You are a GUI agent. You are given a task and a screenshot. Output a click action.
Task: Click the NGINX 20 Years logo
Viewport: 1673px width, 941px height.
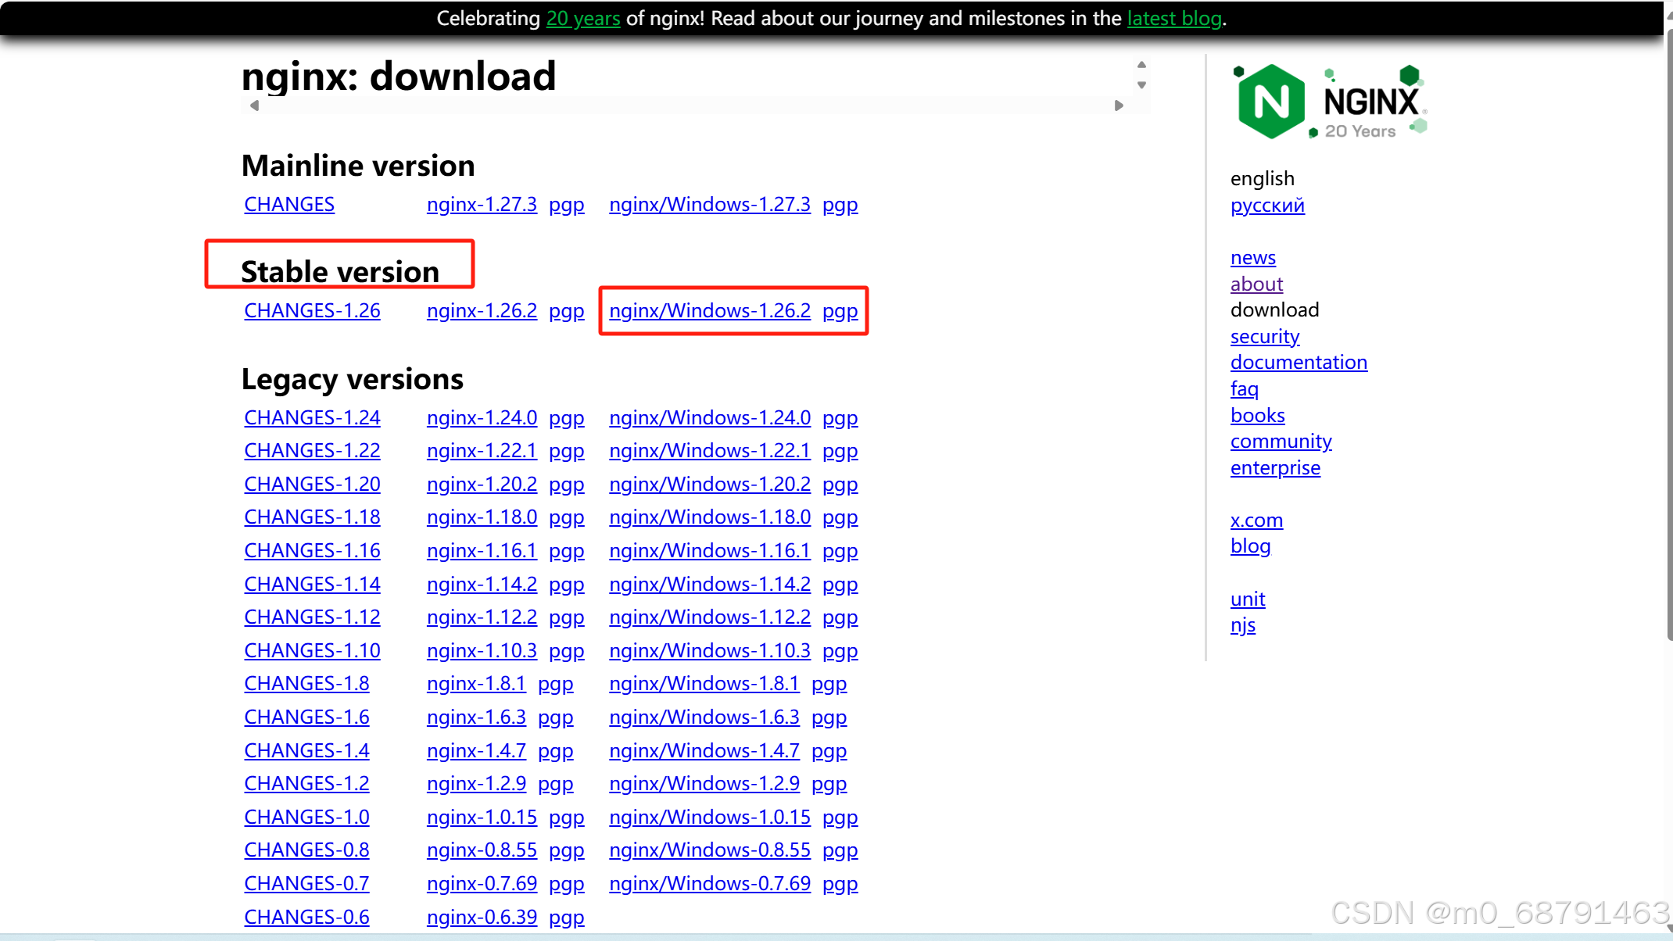click(x=1331, y=102)
